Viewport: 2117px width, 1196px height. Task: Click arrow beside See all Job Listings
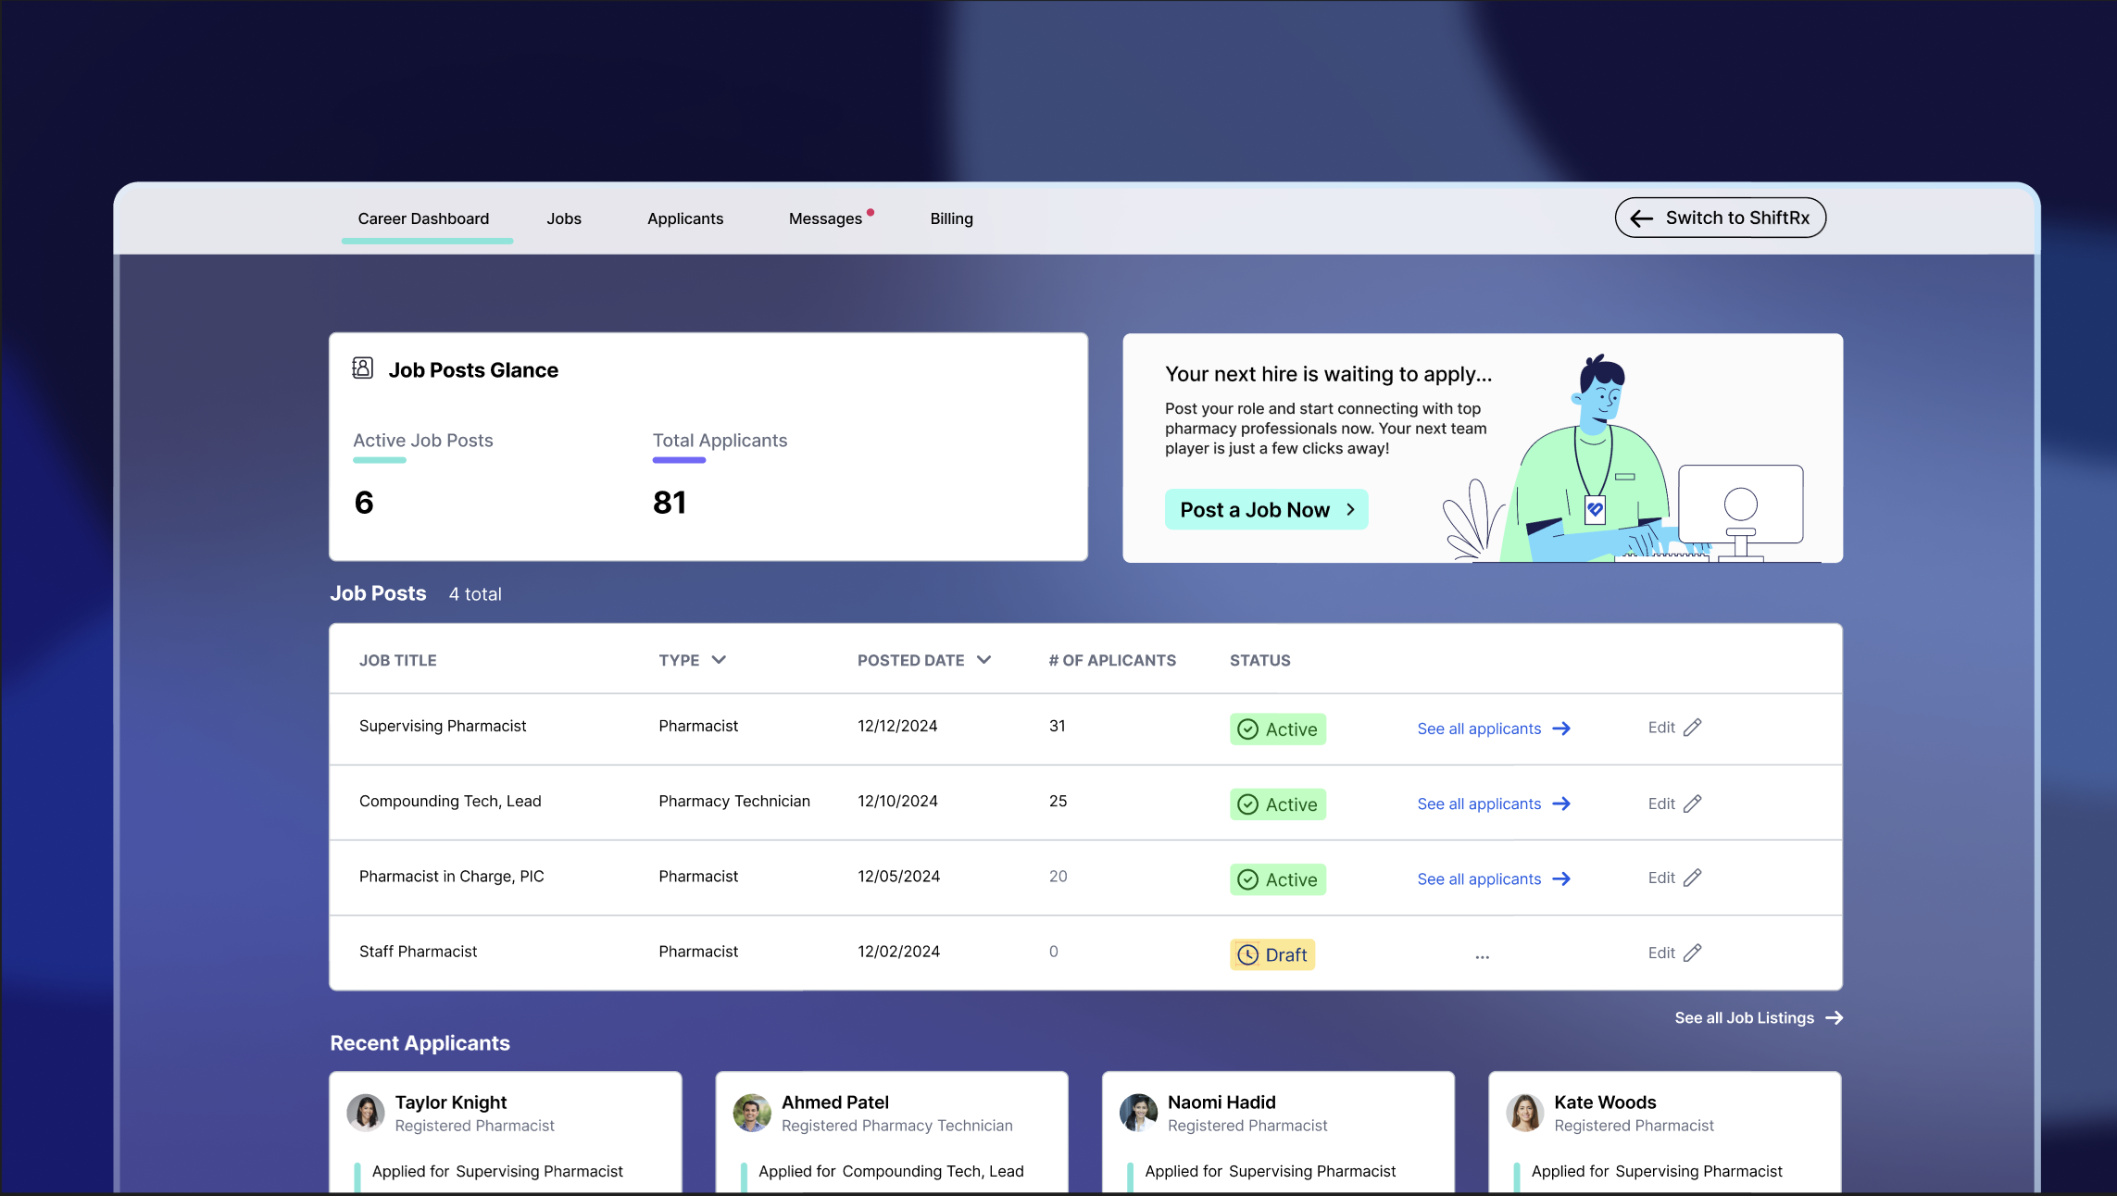(x=1834, y=1017)
